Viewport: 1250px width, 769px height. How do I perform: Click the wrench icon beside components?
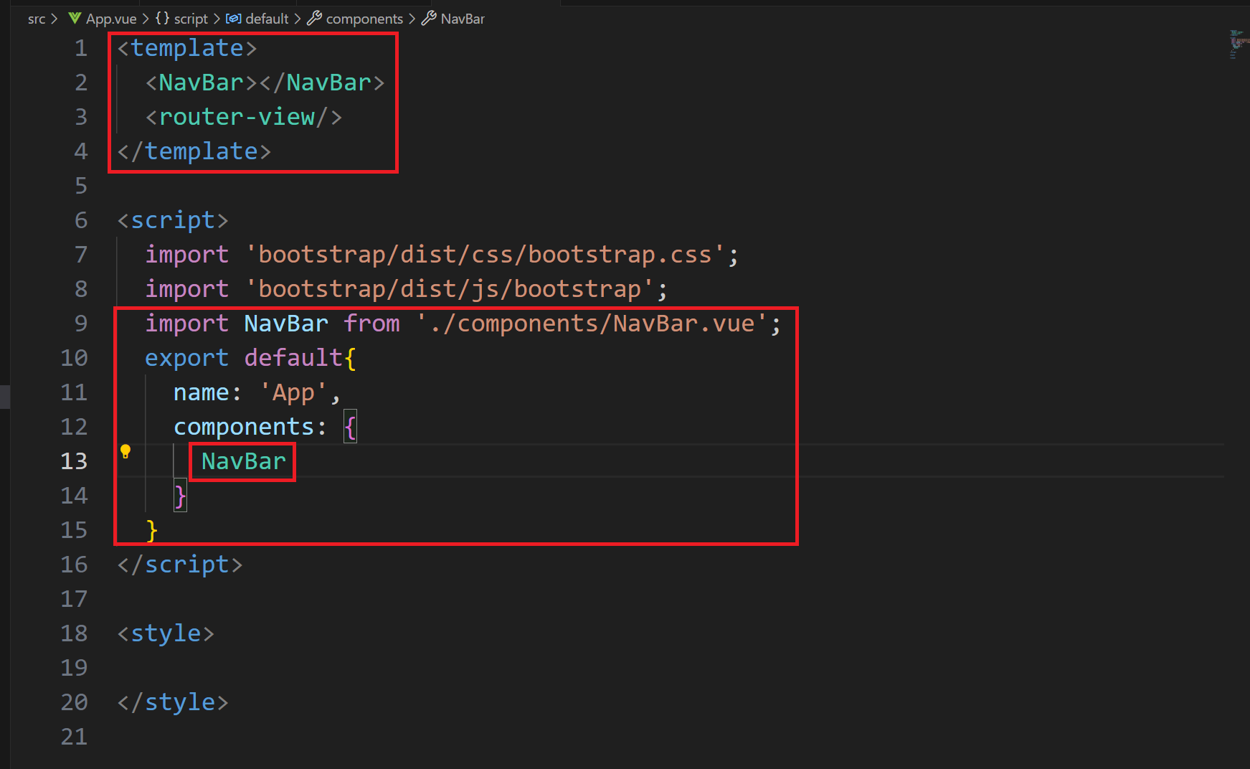tap(315, 18)
